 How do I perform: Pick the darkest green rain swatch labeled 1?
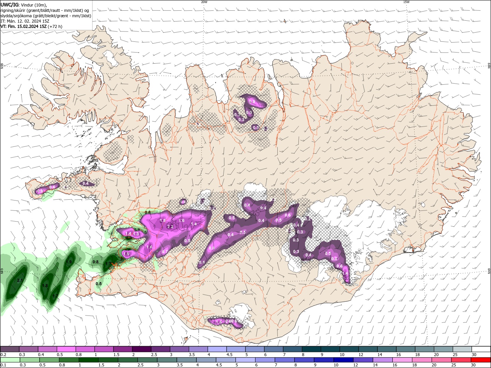point(88,360)
